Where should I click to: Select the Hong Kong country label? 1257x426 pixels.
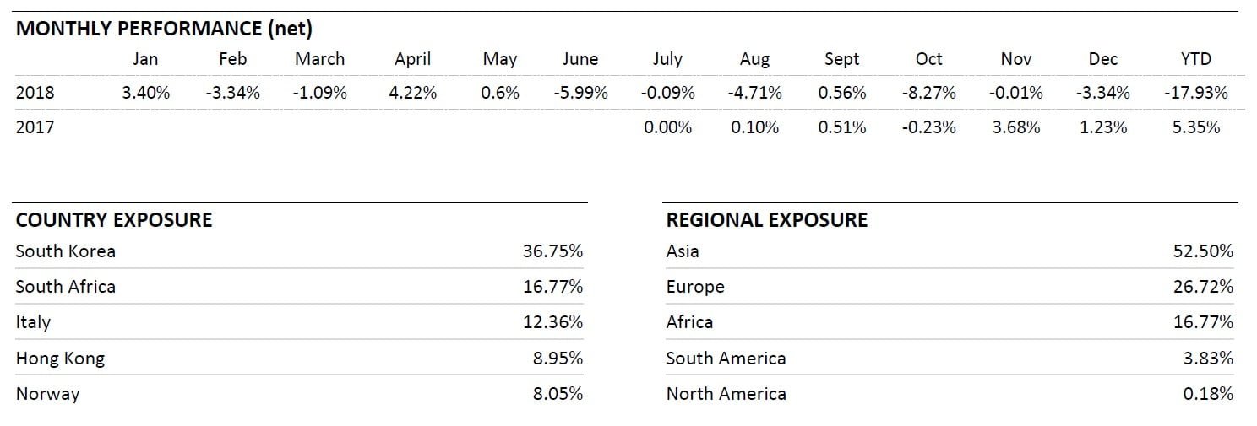tap(60, 359)
